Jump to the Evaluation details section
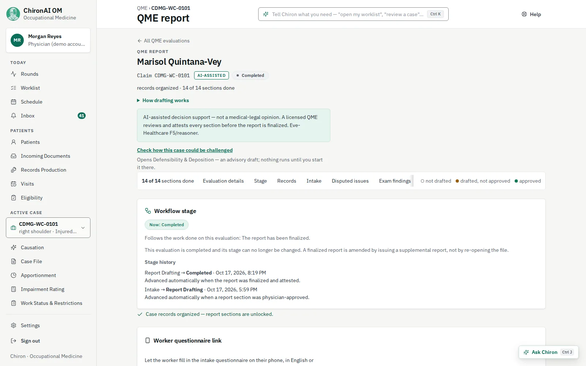This screenshot has width=586, height=366. (223, 181)
